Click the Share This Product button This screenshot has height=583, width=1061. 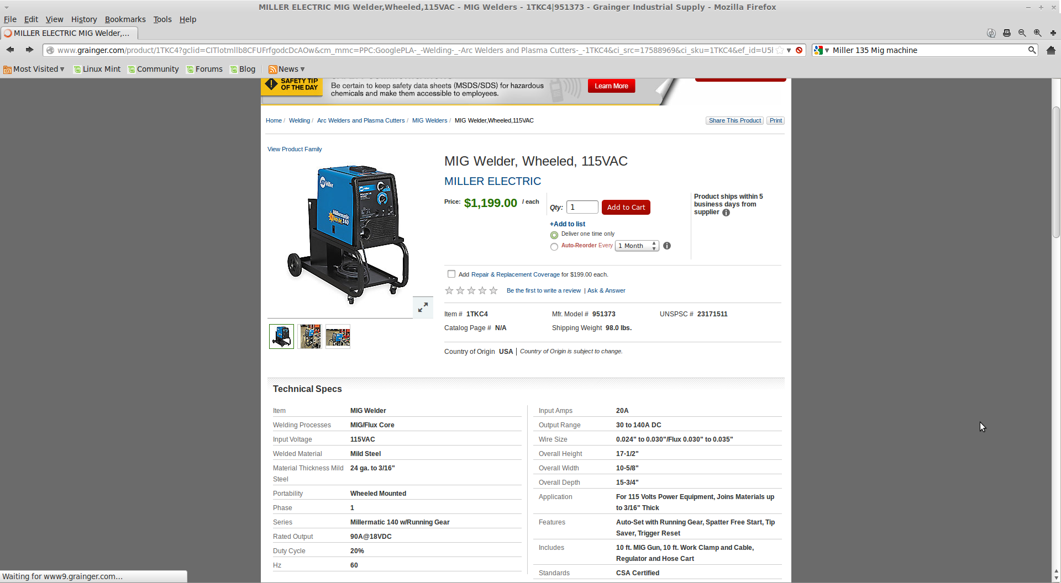click(734, 121)
